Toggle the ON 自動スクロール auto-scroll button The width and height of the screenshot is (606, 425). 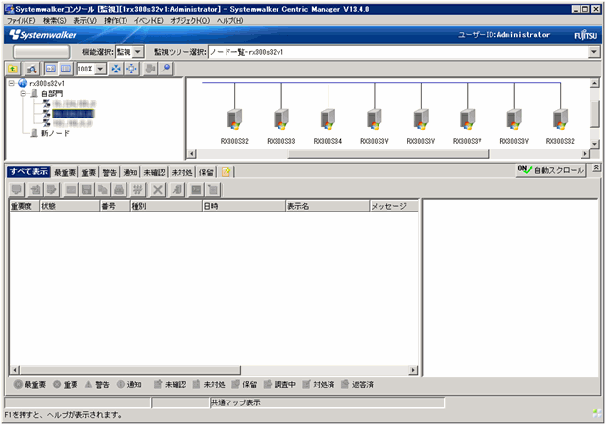(550, 170)
